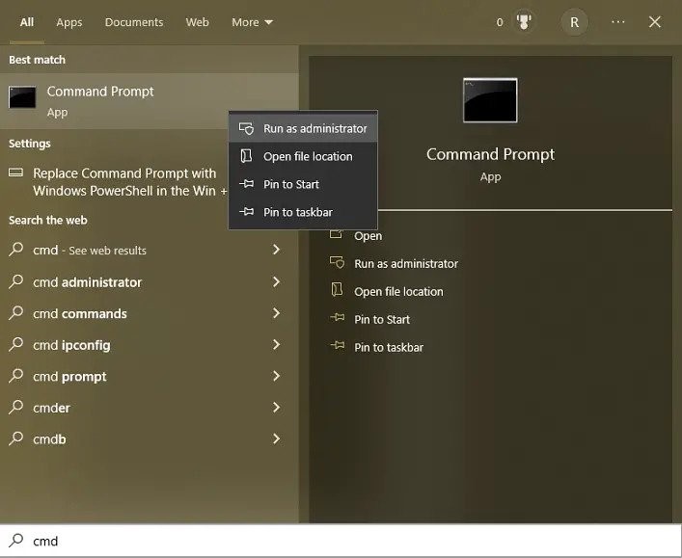The image size is (682, 558).
Task: Expand chevron for cmd prompt
Action: click(276, 376)
